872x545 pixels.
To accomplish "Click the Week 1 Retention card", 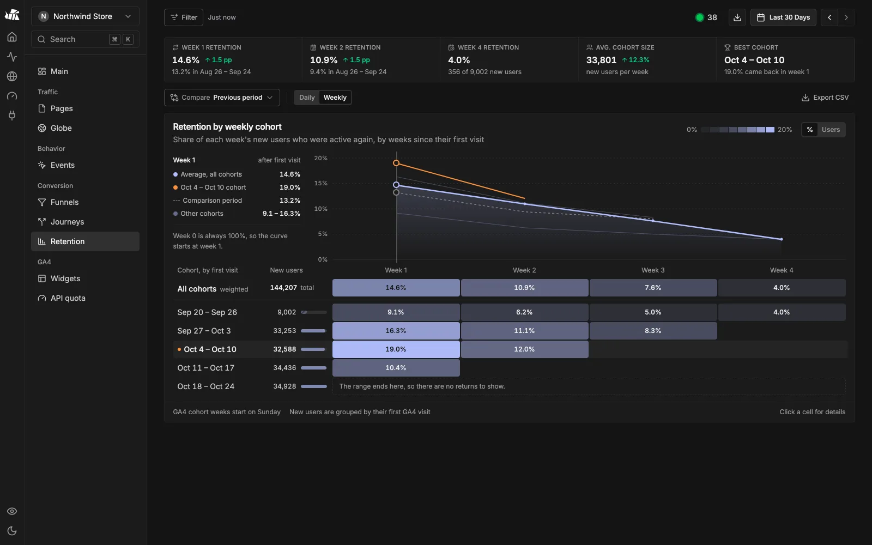I will (233, 59).
